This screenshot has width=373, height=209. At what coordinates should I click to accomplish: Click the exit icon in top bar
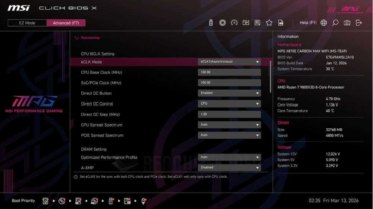(x=359, y=23)
